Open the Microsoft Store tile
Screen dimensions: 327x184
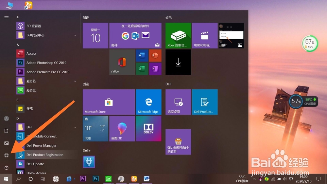point(109,102)
